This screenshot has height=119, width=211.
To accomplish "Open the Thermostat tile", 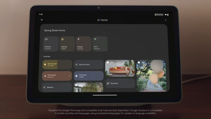I will (x=57, y=76).
